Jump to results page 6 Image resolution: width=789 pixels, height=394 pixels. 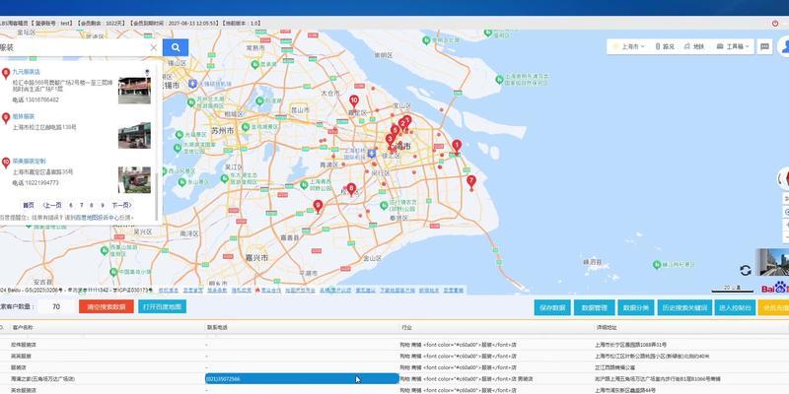coord(71,205)
